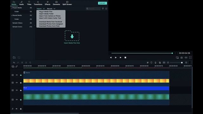Image resolution: width=203 pixels, height=114 pixels.
Task: Switch media library to grid view icon
Action: 106,9
